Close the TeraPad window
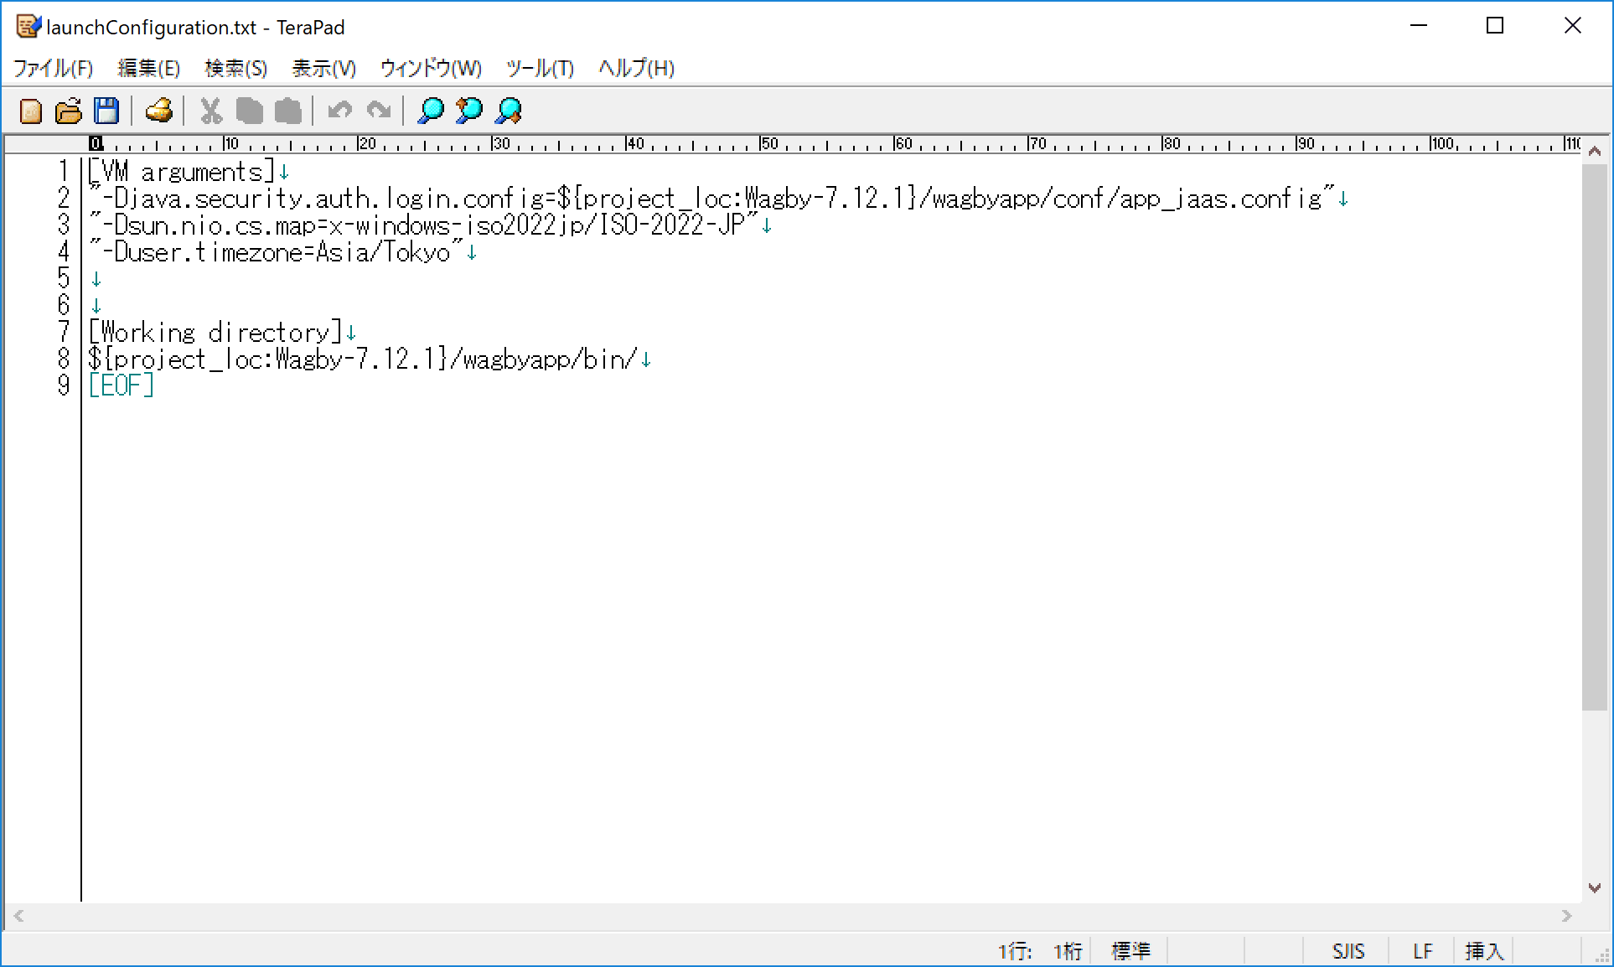 [1572, 26]
